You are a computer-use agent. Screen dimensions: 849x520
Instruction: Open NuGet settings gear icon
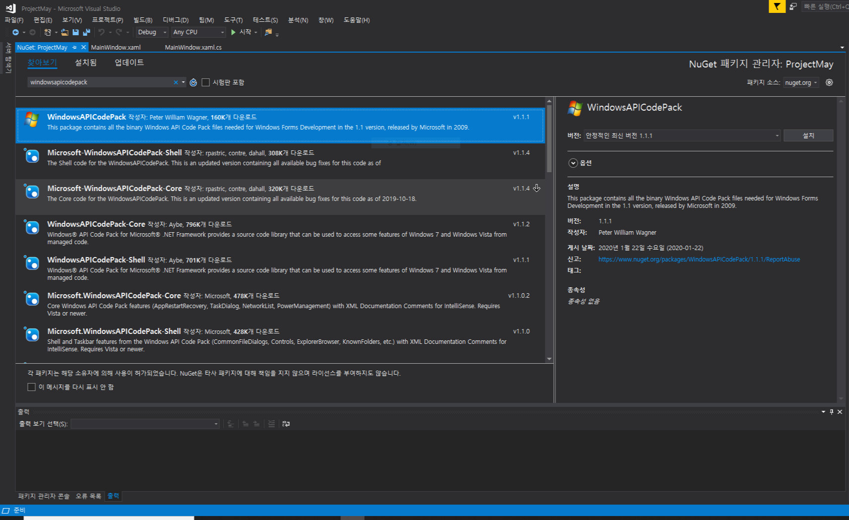pyautogui.click(x=829, y=82)
